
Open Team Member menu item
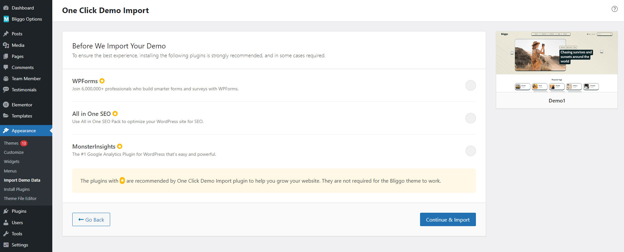26,79
